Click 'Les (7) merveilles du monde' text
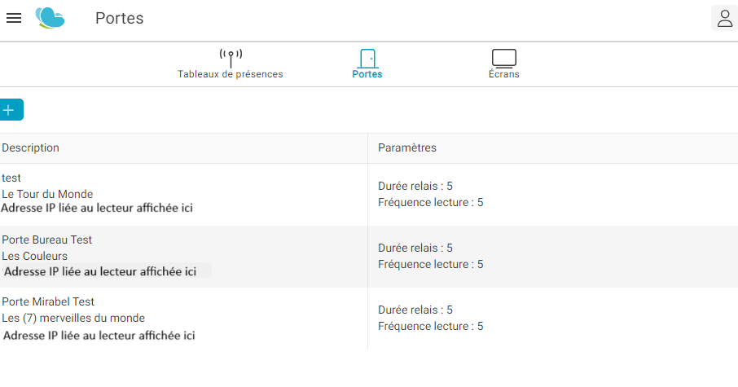Screen dimensions: 738x387 point(73,319)
